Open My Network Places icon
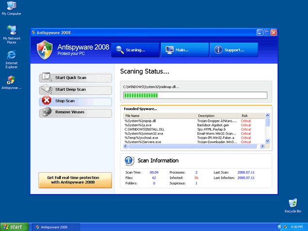 (11, 32)
